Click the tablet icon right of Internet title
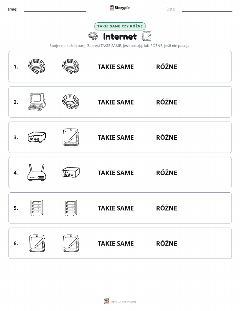Image resolution: width=240 pixels, height=311 pixels. [x=147, y=36]
